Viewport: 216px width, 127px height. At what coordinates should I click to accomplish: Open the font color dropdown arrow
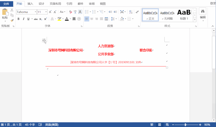click(x=71, y=19)
